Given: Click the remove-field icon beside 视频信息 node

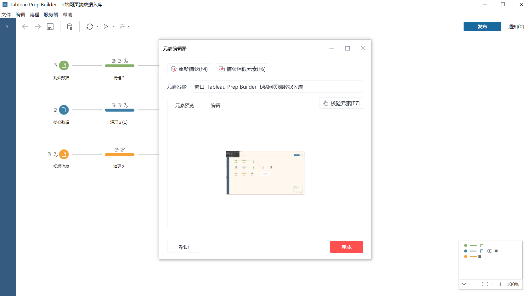Looking at the screenshot, I should [49, 154].
